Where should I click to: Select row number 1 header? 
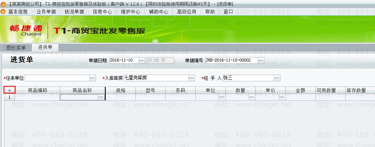[x=10, y=97]
